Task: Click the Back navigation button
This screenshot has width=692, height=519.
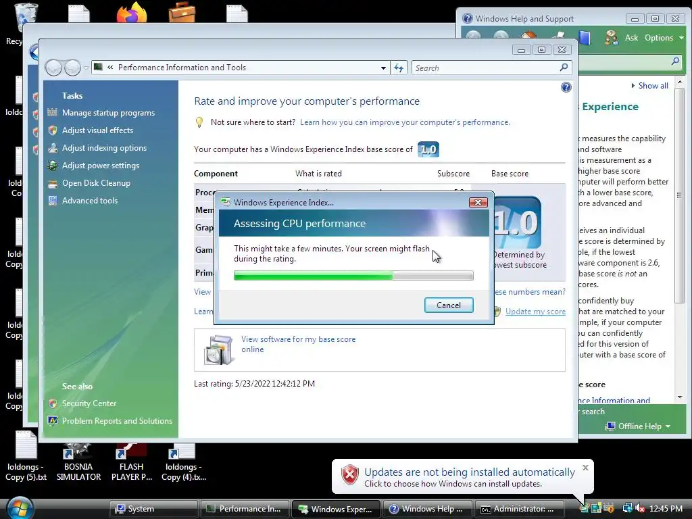Action: click(53, 68)
